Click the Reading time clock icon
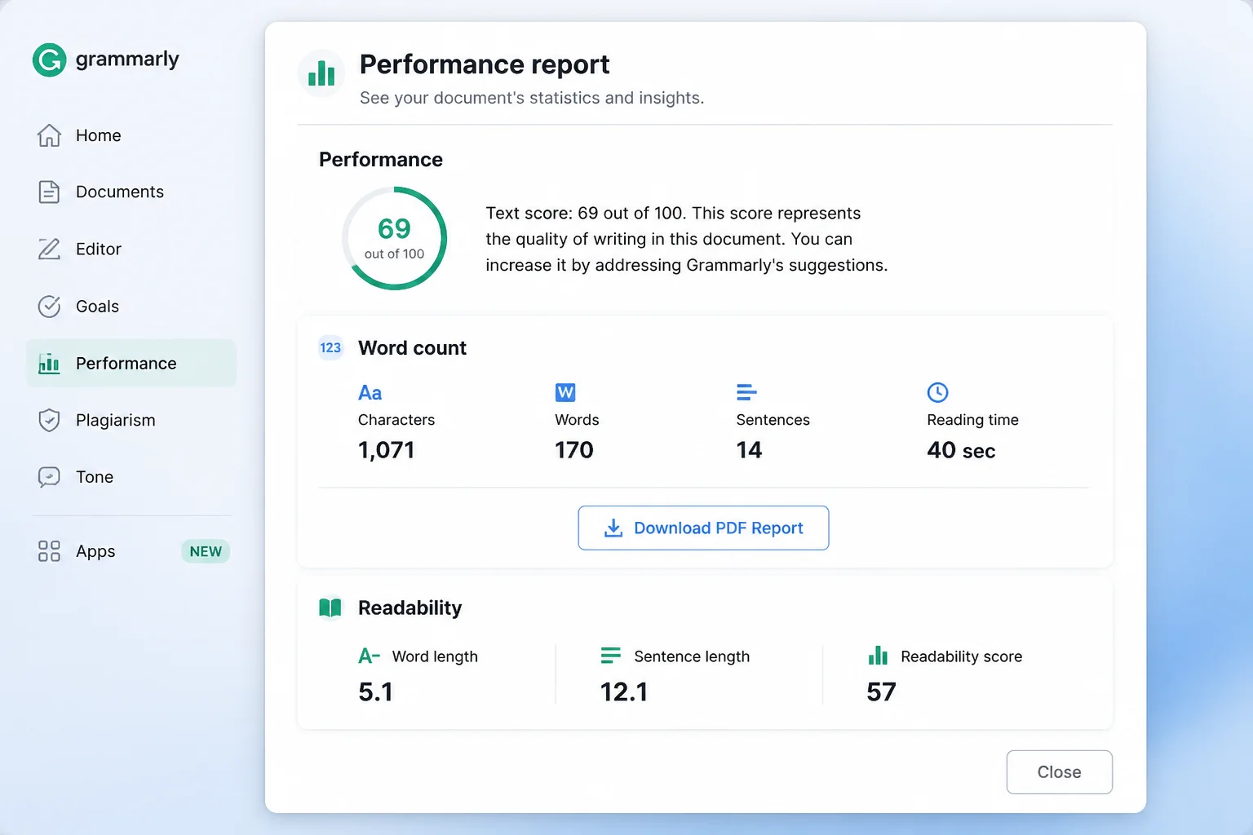Image resolution: width=1253 pixels, height=835 pixels. 938,392
